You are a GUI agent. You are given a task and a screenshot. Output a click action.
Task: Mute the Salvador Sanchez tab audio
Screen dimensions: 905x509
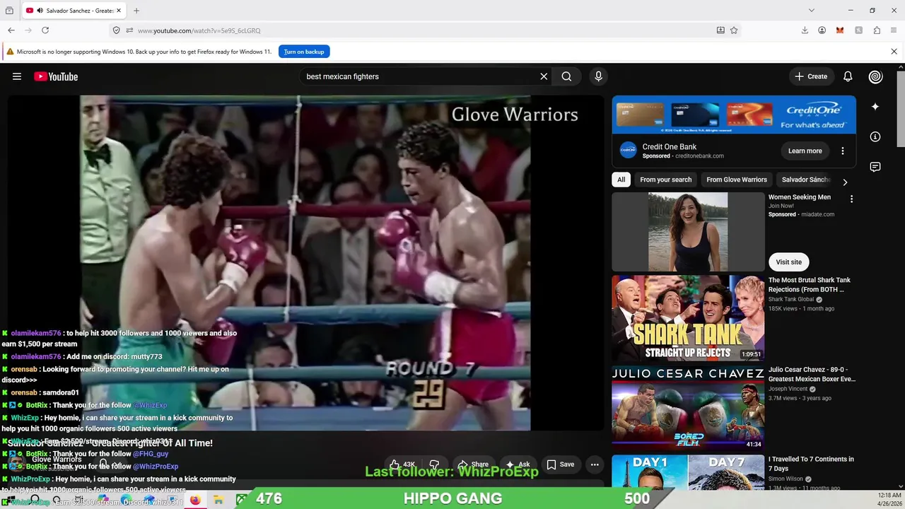tap(39, 11)
